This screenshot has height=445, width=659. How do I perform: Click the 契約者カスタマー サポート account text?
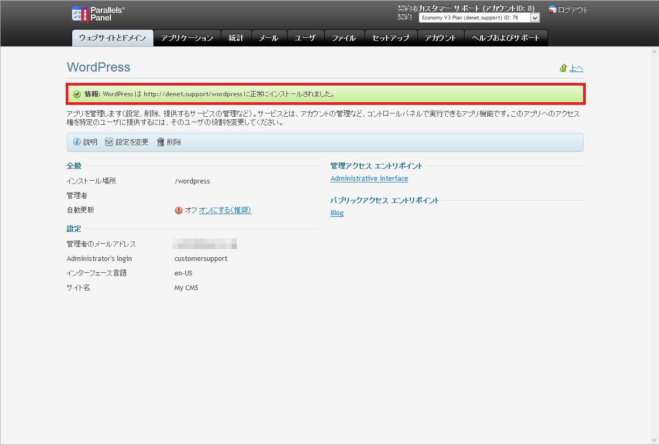(466, 9)
